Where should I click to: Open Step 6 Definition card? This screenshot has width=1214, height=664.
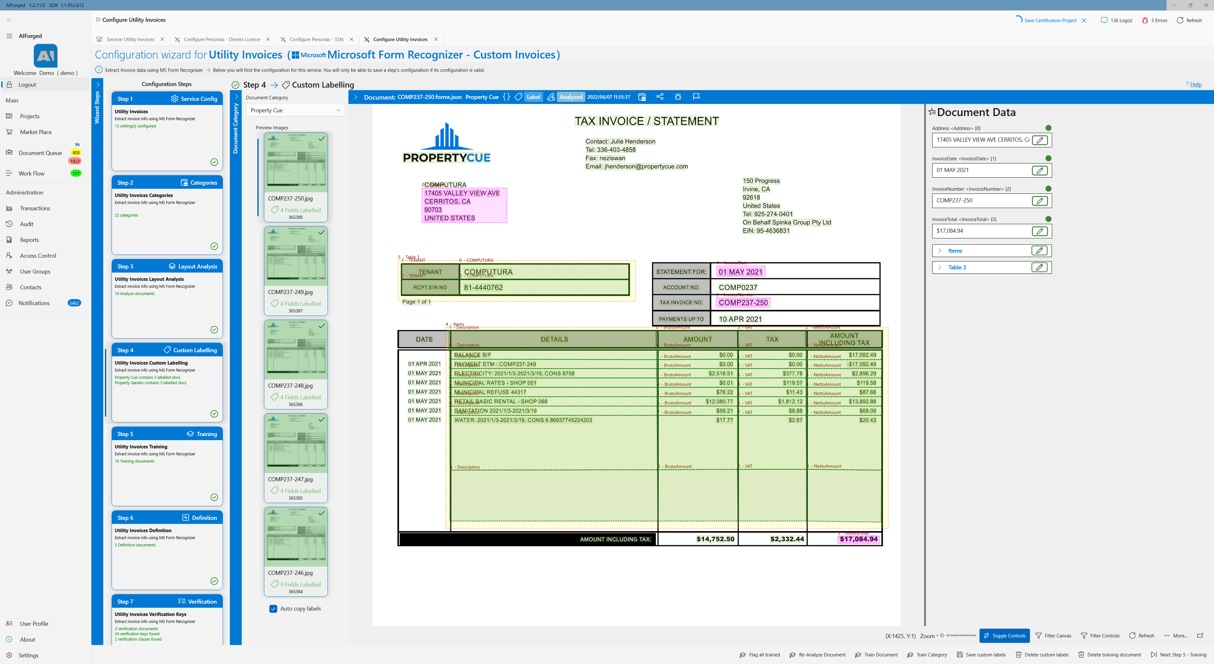pyautogui.click(x=167, y=550)
